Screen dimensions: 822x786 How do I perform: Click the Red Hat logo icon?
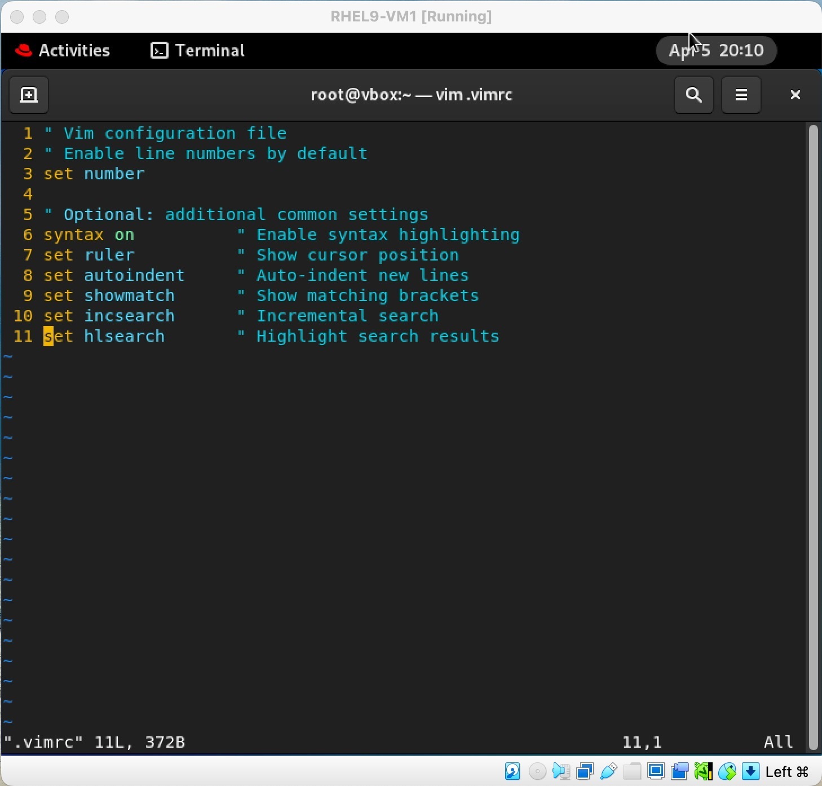tap(24, 51)
